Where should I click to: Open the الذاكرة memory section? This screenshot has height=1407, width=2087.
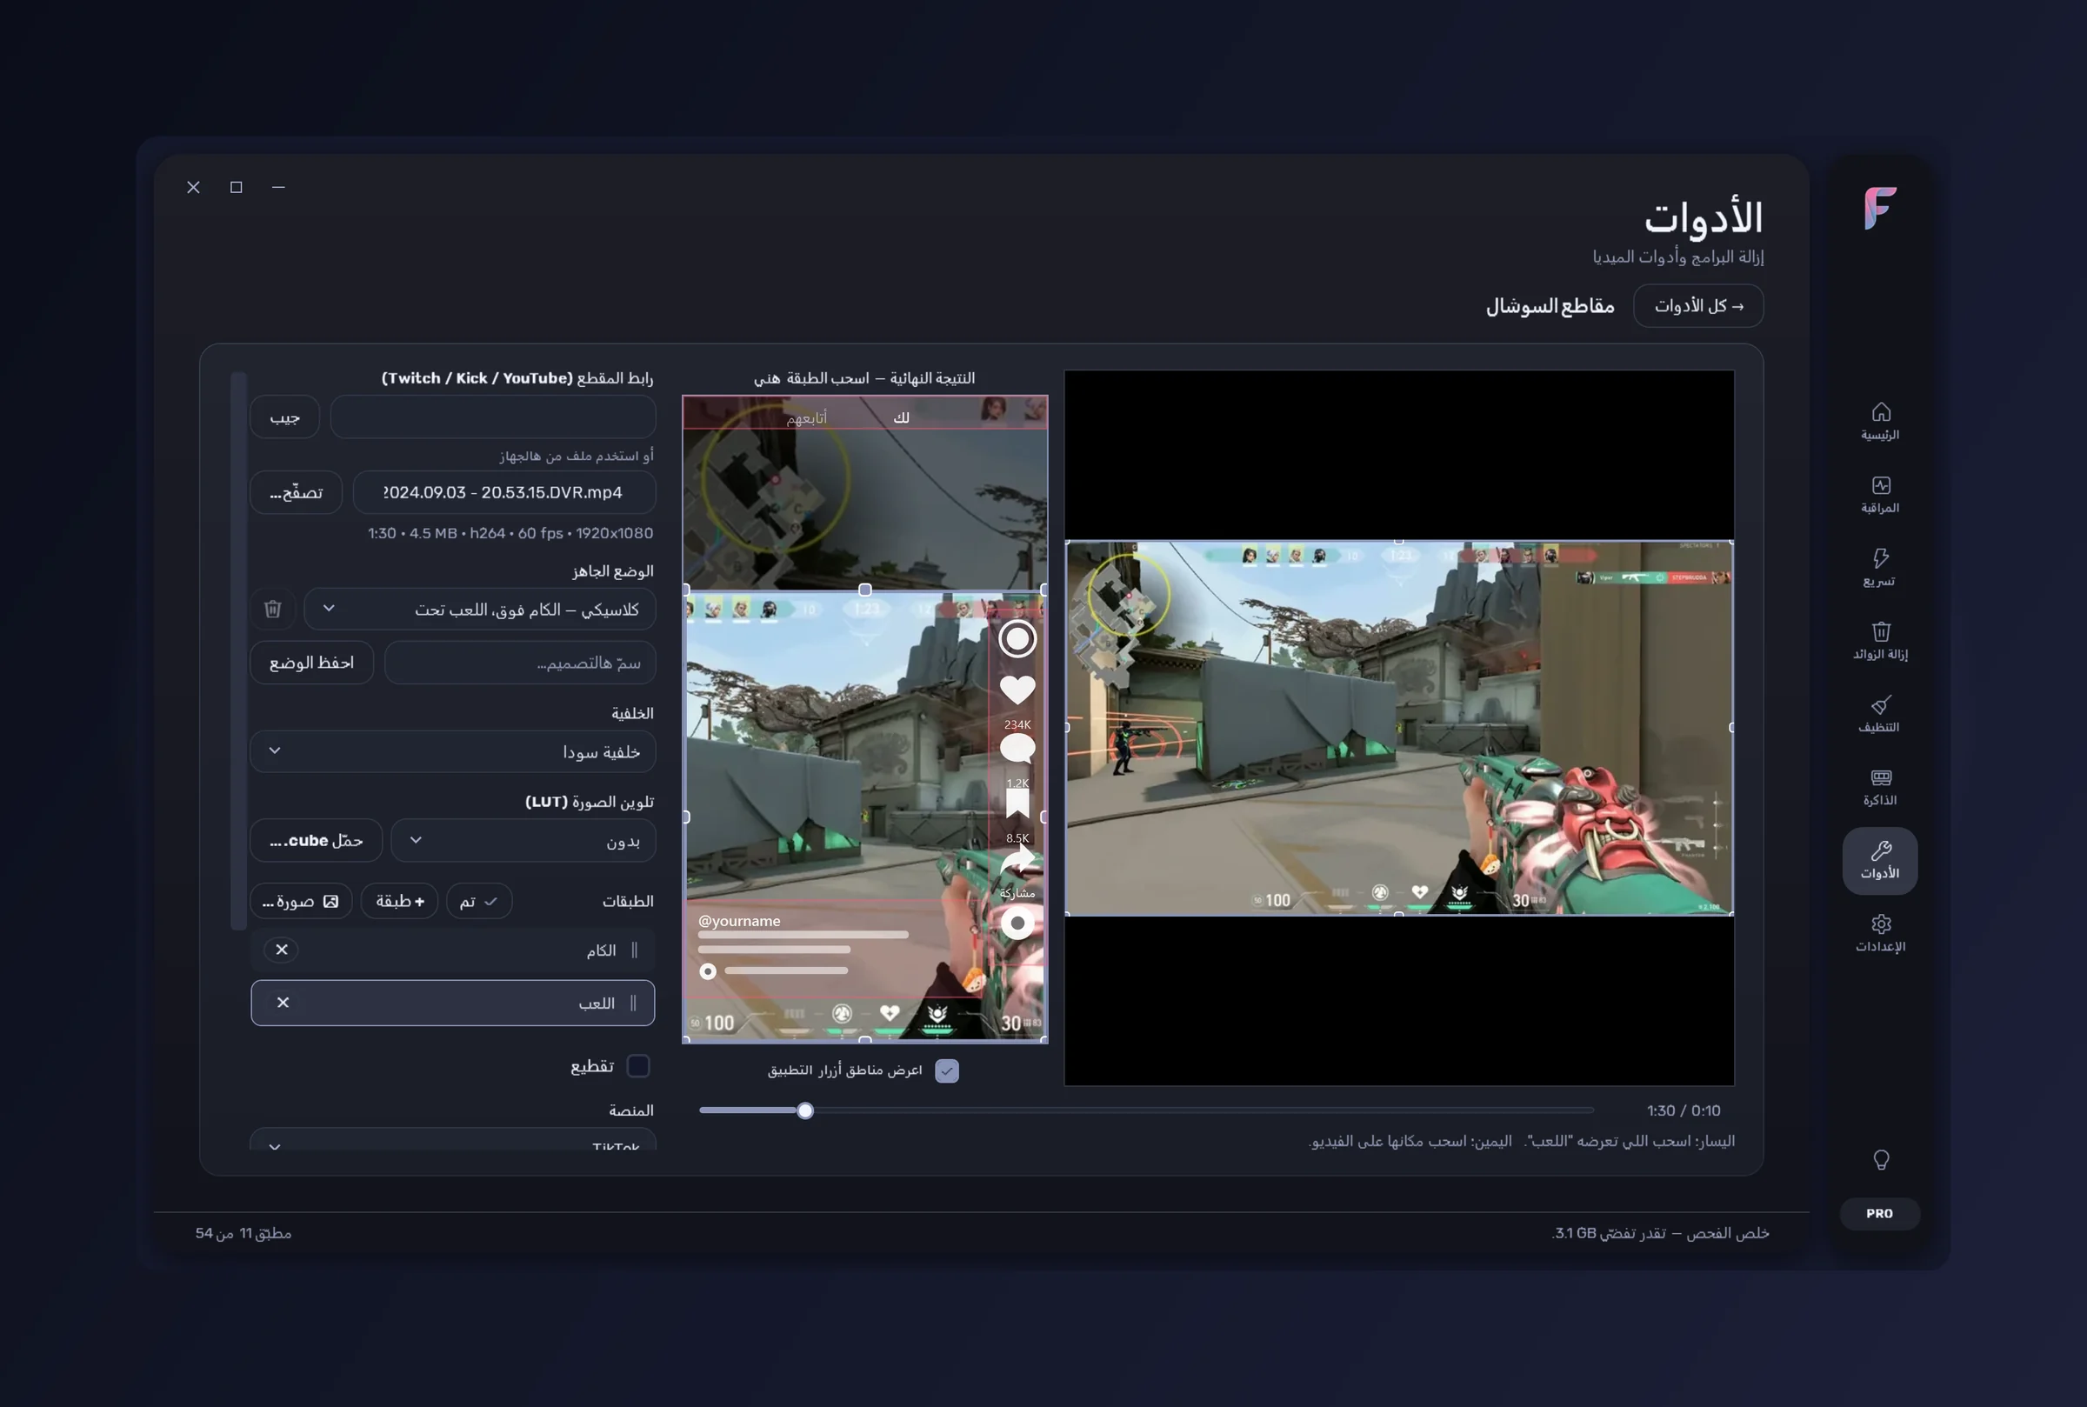pyautogui.click(x=1880, y=787)
